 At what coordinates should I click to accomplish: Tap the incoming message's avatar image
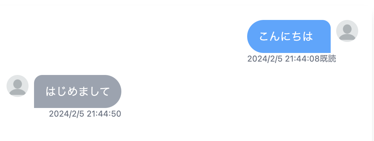click(x=18, y=86)
